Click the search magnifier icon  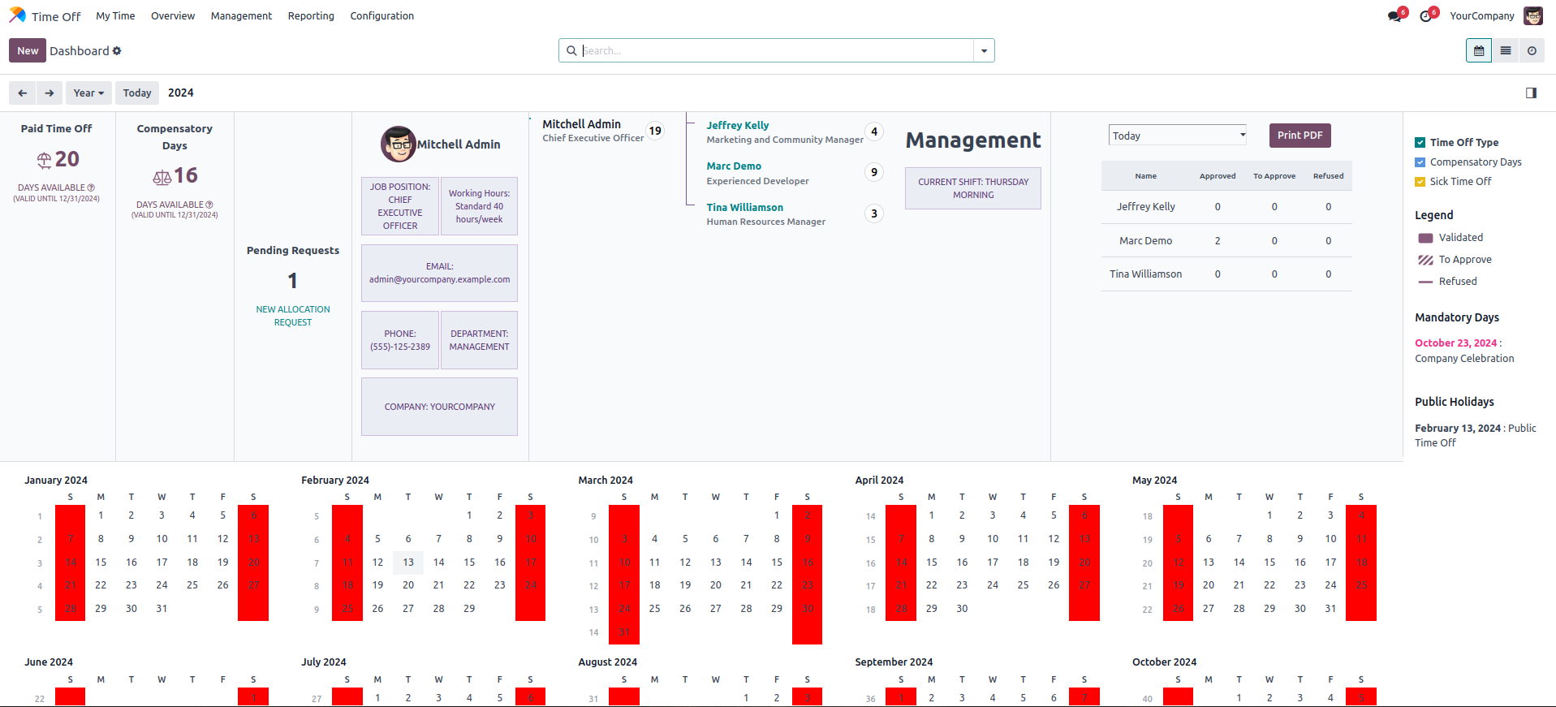(x=571, y=51)
